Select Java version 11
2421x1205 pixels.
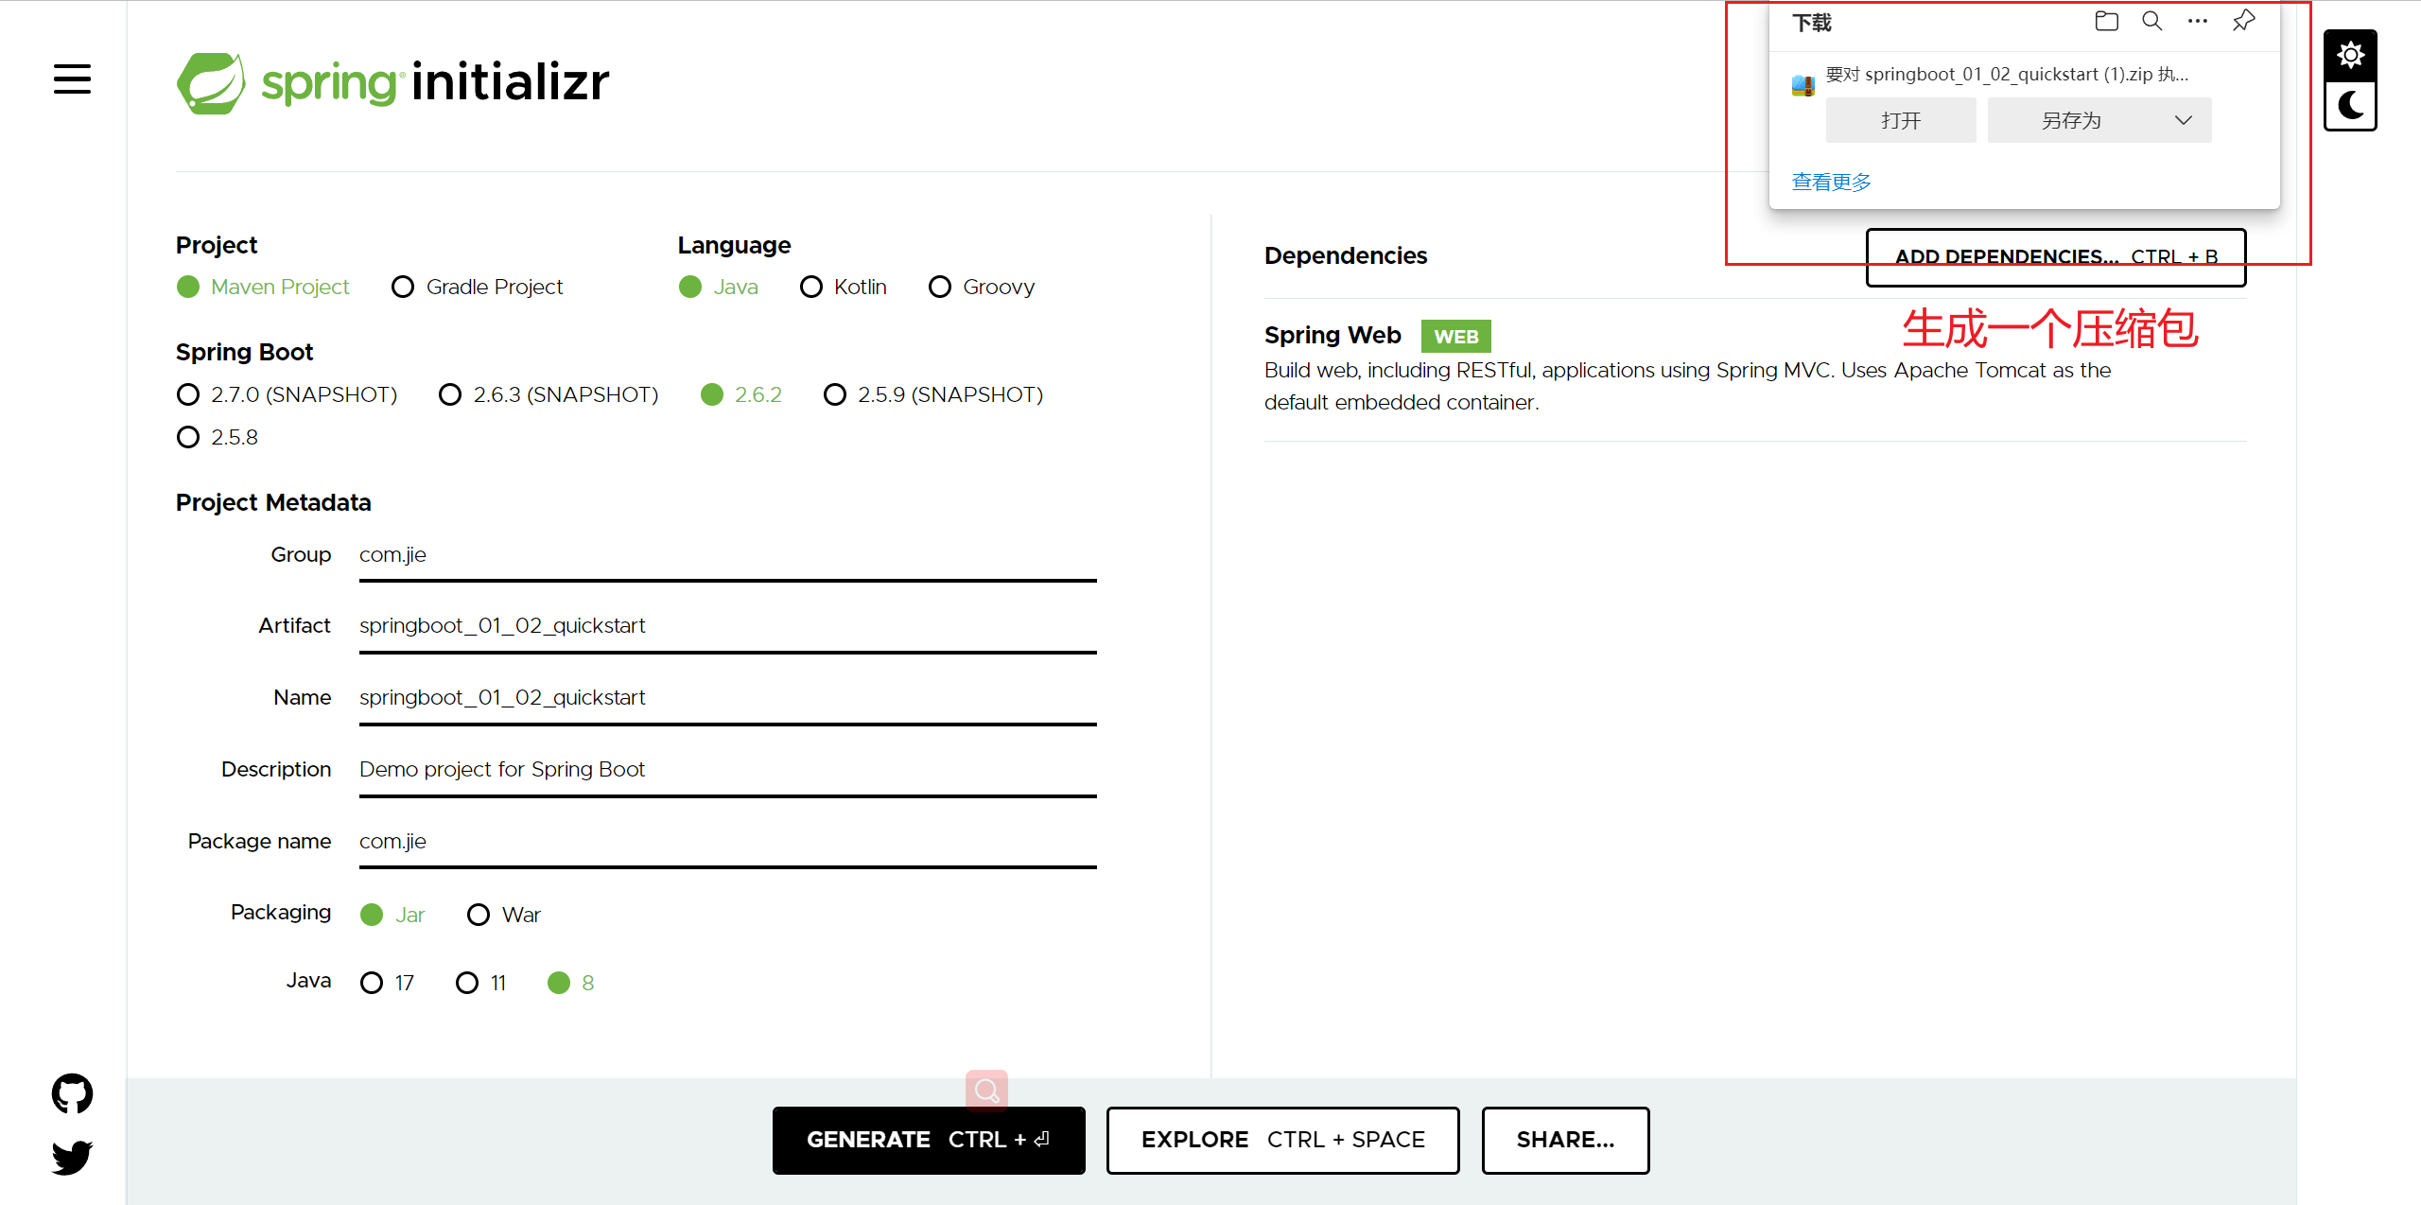[480, 983]
